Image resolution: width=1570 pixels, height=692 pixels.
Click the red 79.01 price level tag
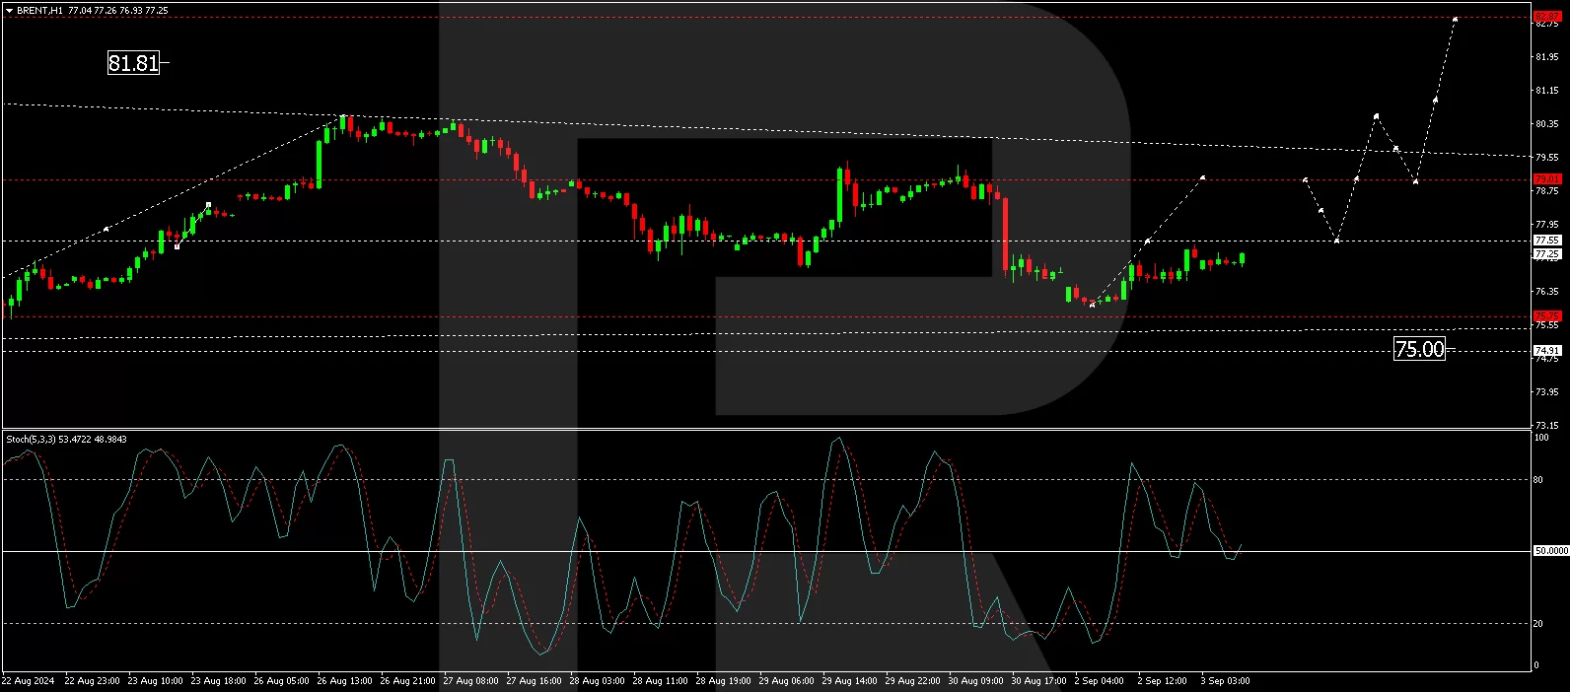point(1546,179)
